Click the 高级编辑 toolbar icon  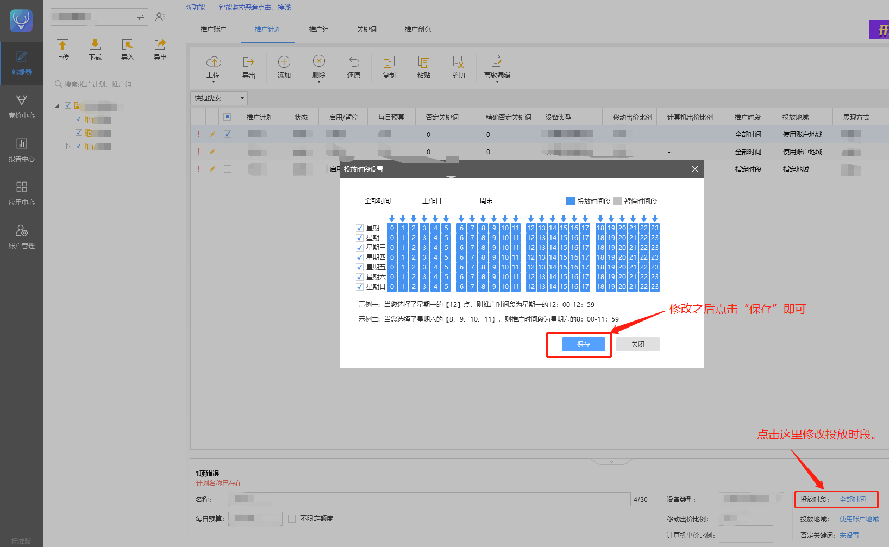(x=497, y=60)
